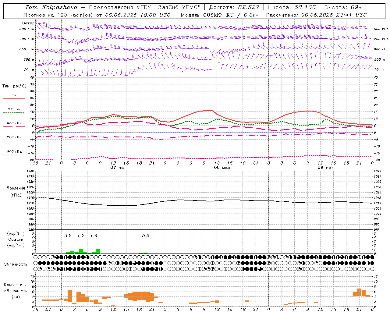Click the 08 мая date label
The height and width of the screenshot is (312, 390).
pos(222,168)
